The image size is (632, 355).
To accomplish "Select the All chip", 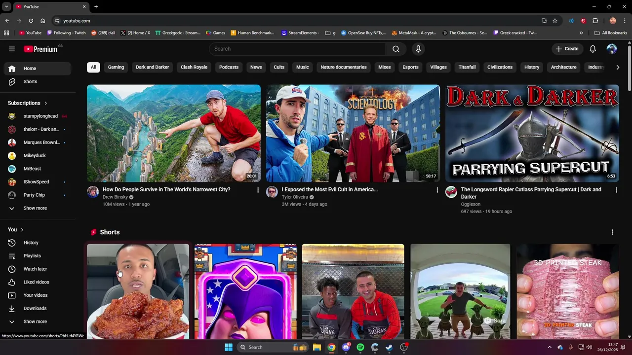I will 93,67.
